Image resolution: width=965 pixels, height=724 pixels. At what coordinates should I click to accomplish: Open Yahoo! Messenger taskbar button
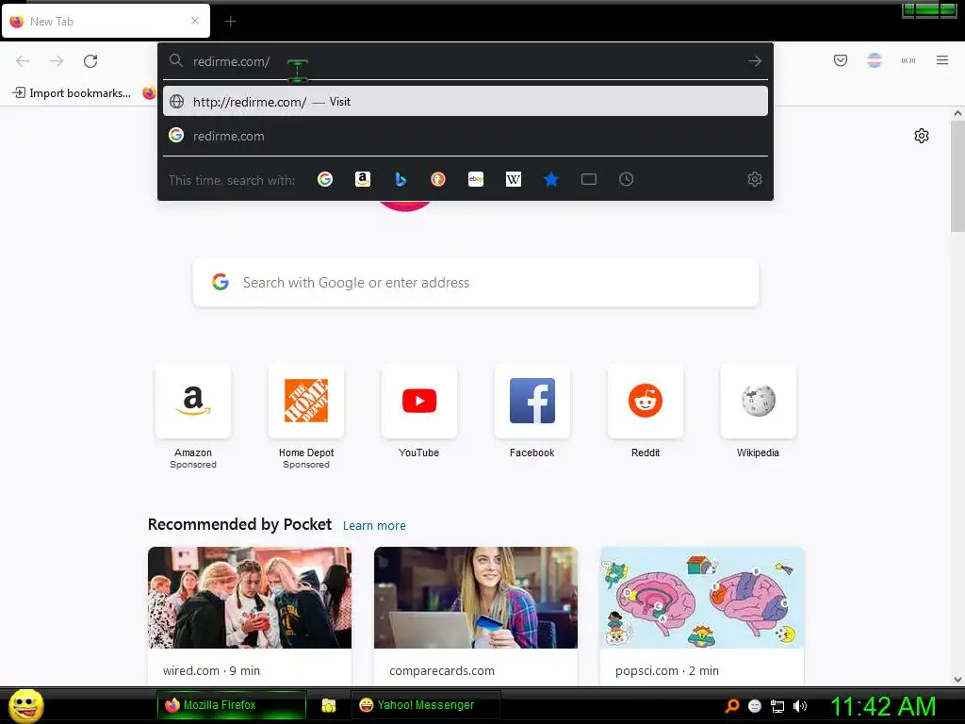(425, 705)
